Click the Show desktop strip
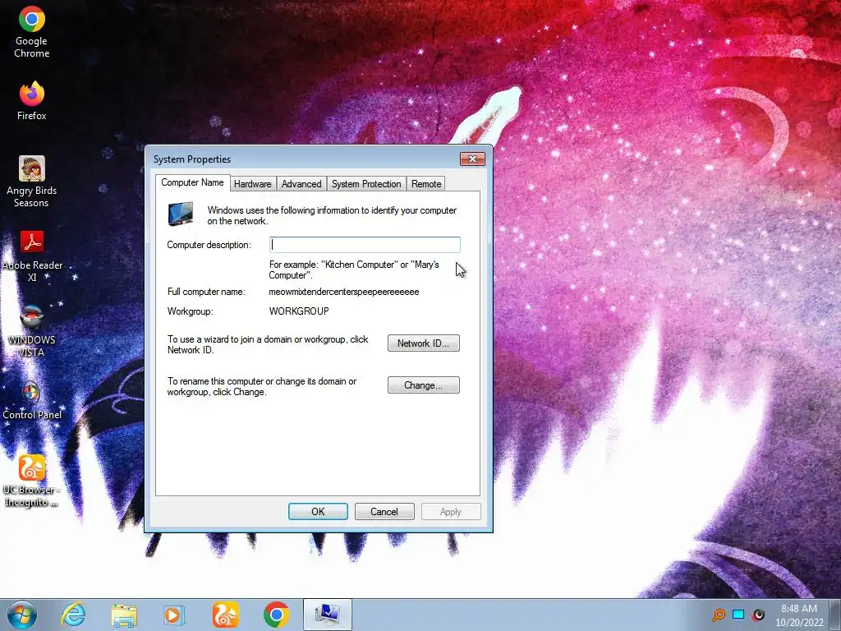The image size is (841, 631). pos(836,615)
